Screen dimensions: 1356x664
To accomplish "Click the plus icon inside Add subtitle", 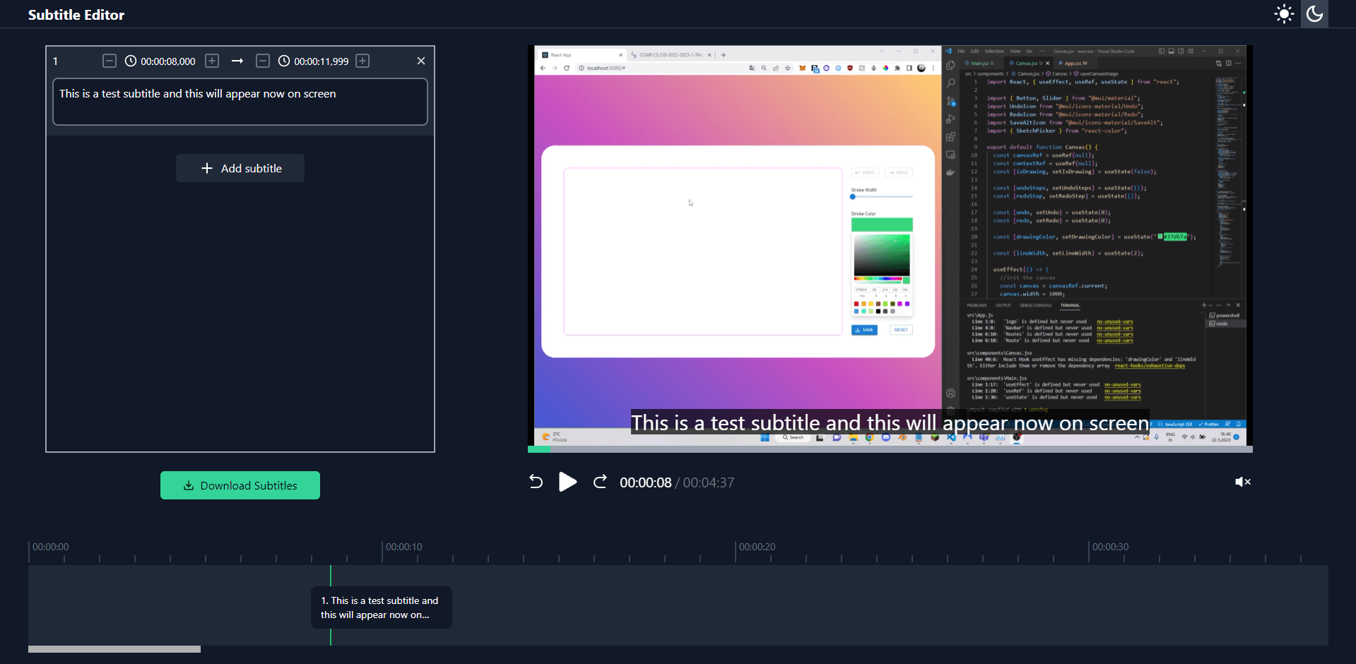I will coord(206,168).
